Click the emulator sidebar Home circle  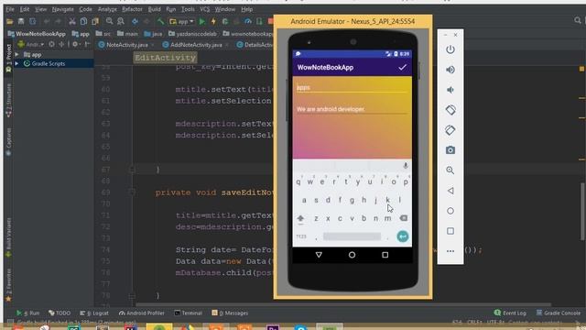pyautogui.click(x=450, y=211)
